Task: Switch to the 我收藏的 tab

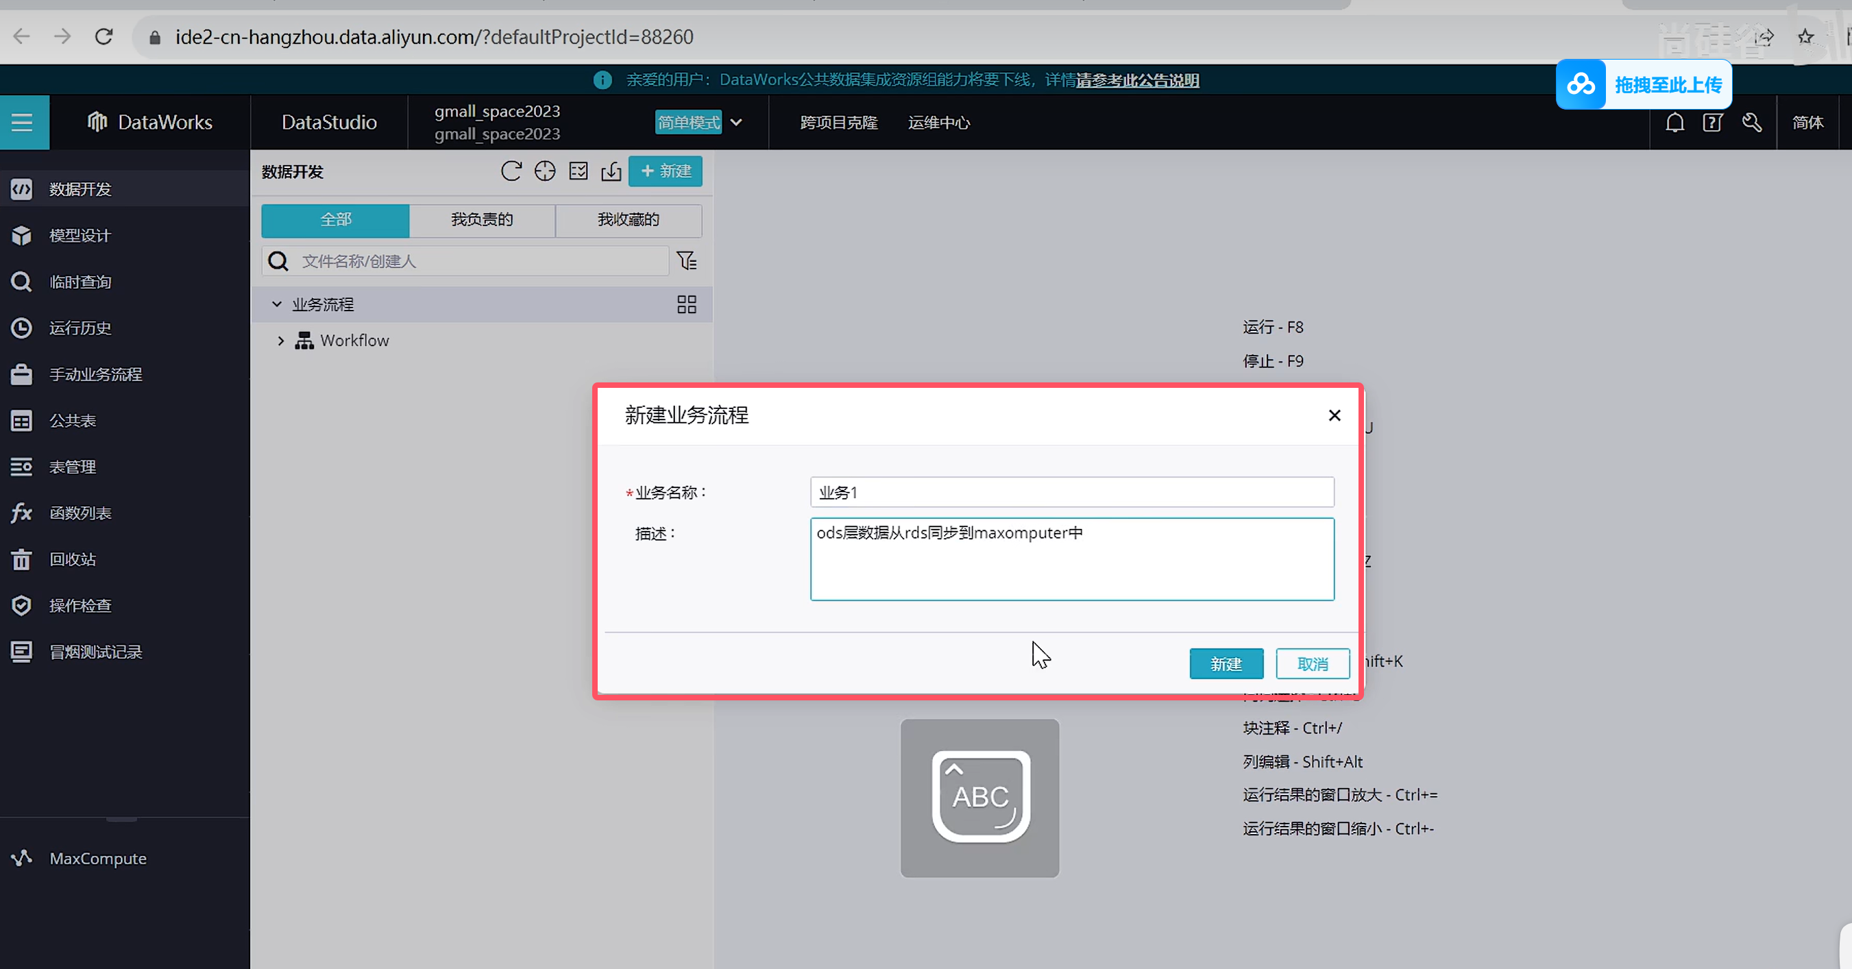Action: [628, 220]
